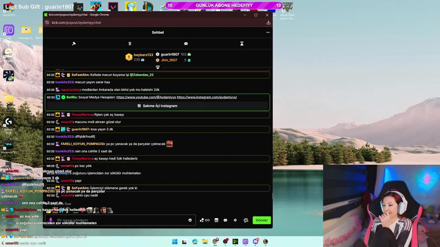440x247 pixels.
Task: Send the message with Gönder button
Action: point(262,220)
